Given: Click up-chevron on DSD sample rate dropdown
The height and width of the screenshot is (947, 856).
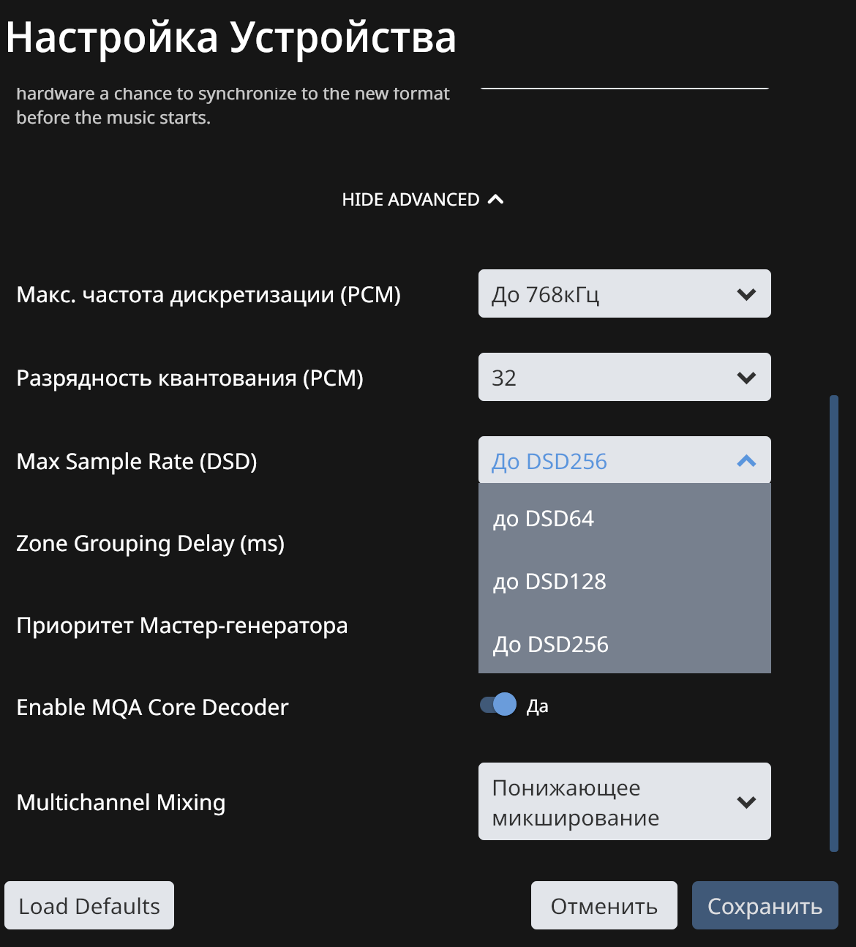Looking at the screenshot, I should [x=746, y=461].
